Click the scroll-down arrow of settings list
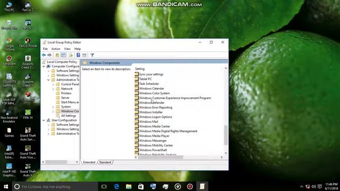The height and width of the screenshot is (191, 340). [x=226, y=153]
